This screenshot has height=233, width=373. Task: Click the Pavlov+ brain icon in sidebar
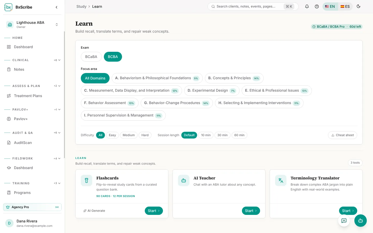(x=9, y=119)
